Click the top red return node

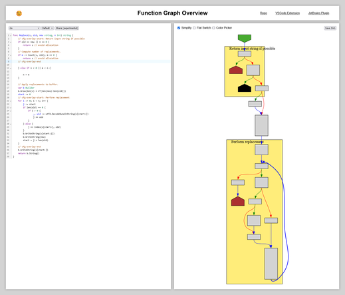pos(236,70)
